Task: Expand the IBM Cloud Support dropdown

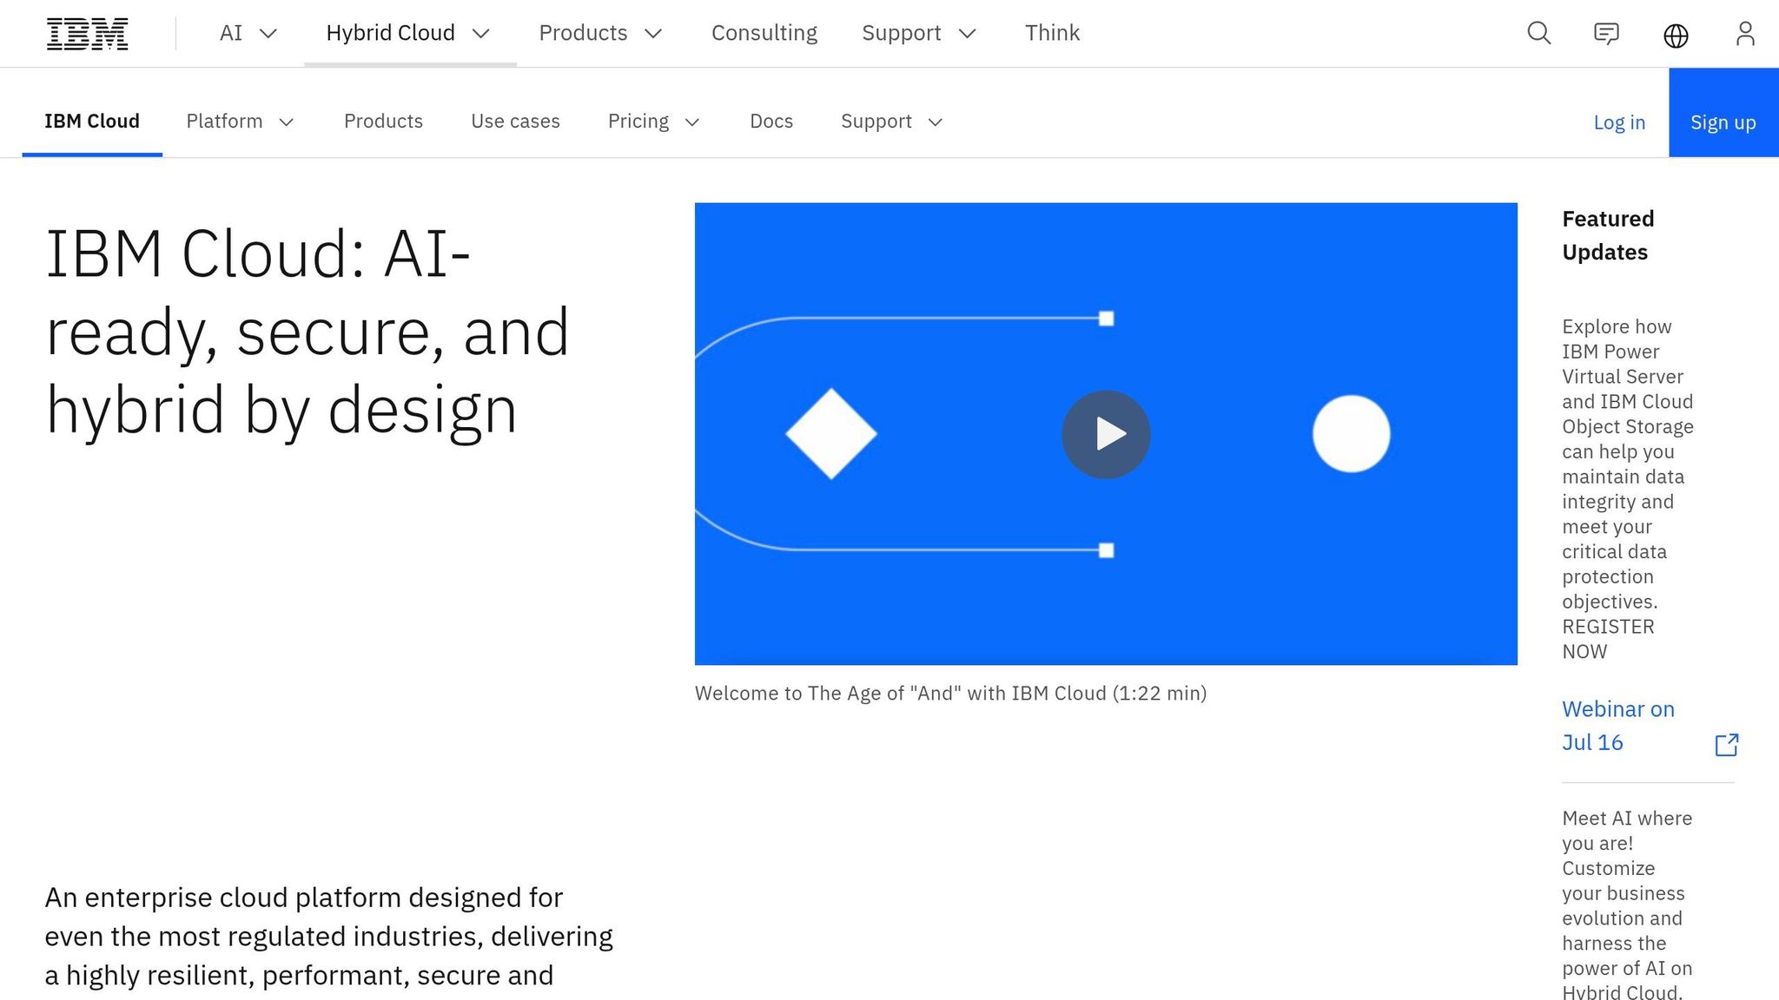Action: [x=892, y=122]
